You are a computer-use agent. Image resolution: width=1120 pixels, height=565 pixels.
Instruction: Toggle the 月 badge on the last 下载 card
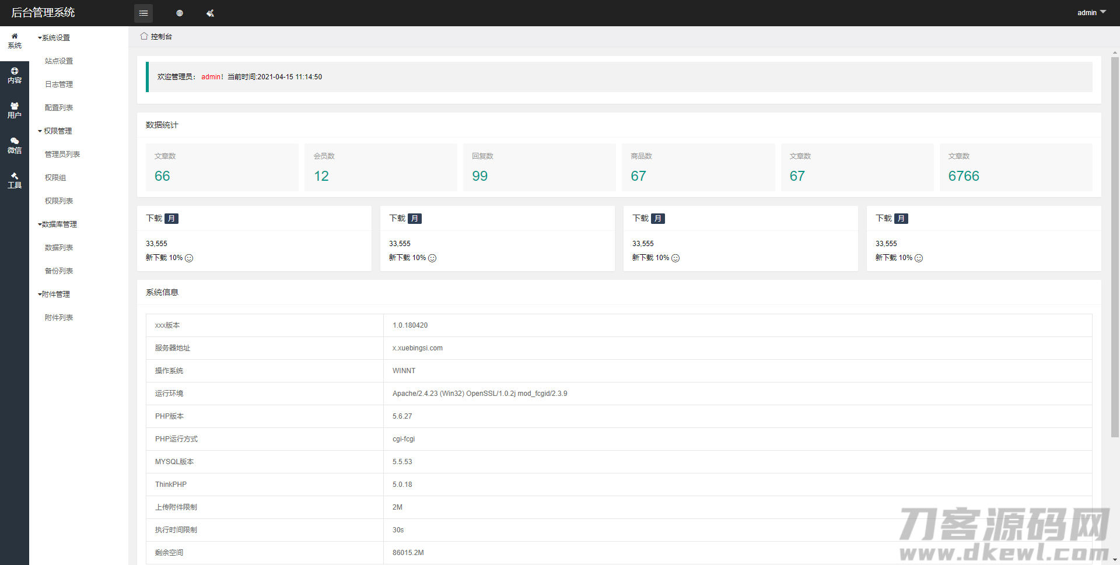[x=901, y=218]
